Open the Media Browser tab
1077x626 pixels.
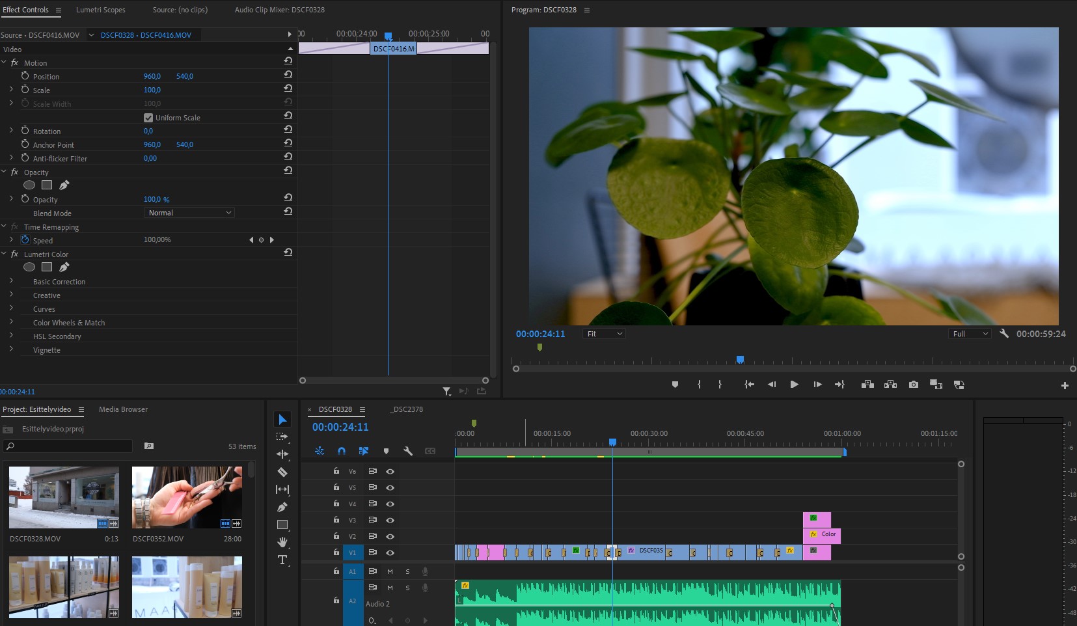[x=123, y=409]
